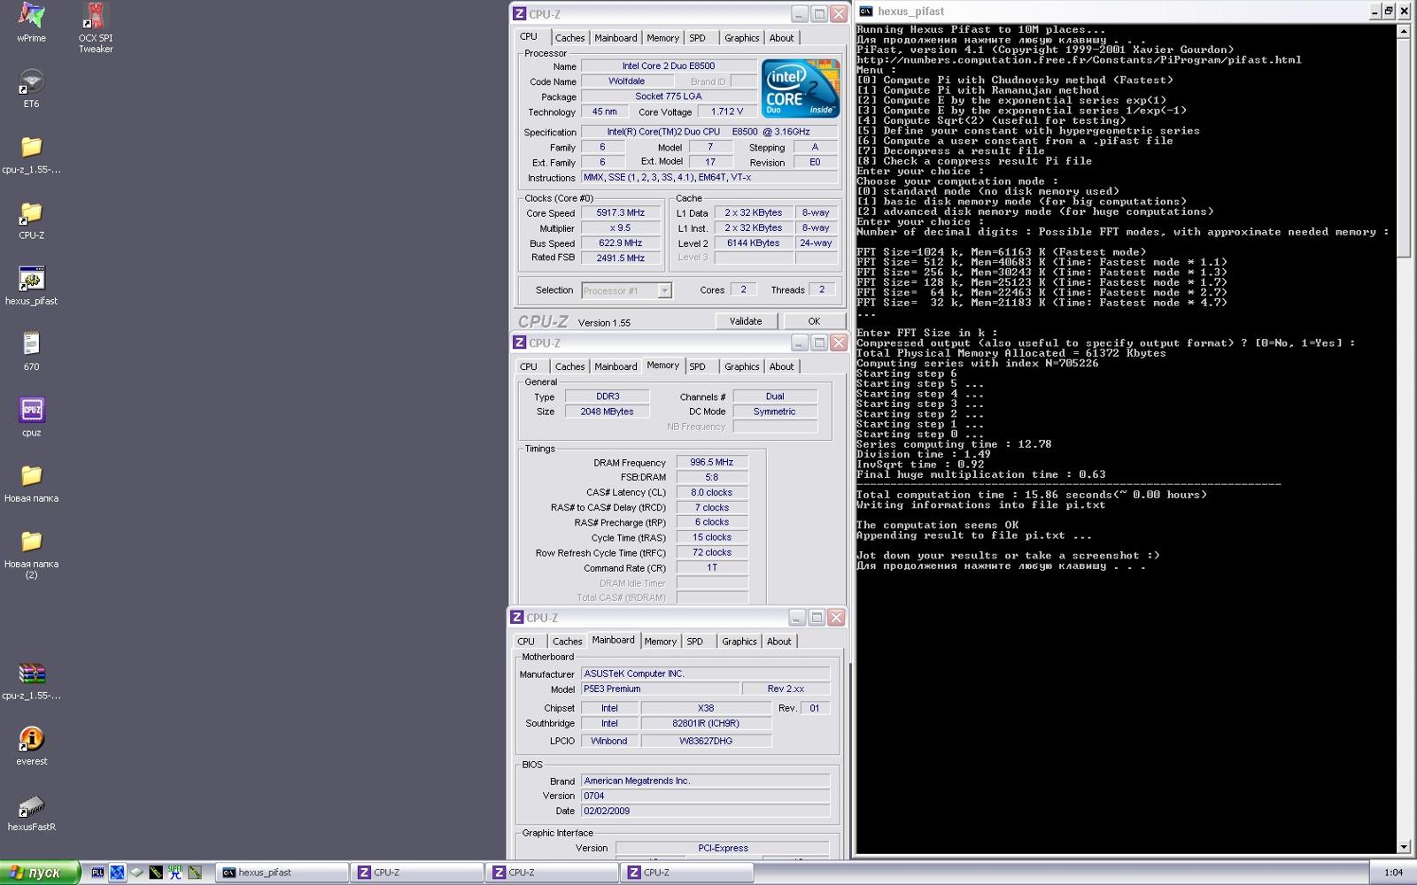Viewport: 1417px width, 885px height.
Task: Switch to CPU tab in the CPU-Z Timings window
Action: [529, 366]
